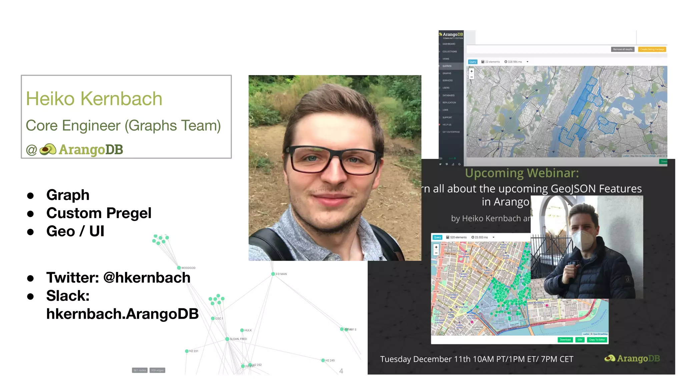Click the H2 231 graph node

(187, 351)
